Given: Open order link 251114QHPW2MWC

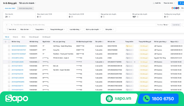Looking at the screenshot, I should (x=18, y=82).
